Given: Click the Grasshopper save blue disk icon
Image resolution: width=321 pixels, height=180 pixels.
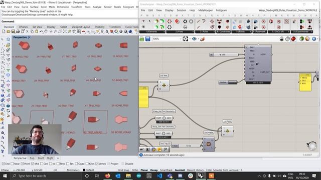Looking at the screenshot, I should point(147,39).
